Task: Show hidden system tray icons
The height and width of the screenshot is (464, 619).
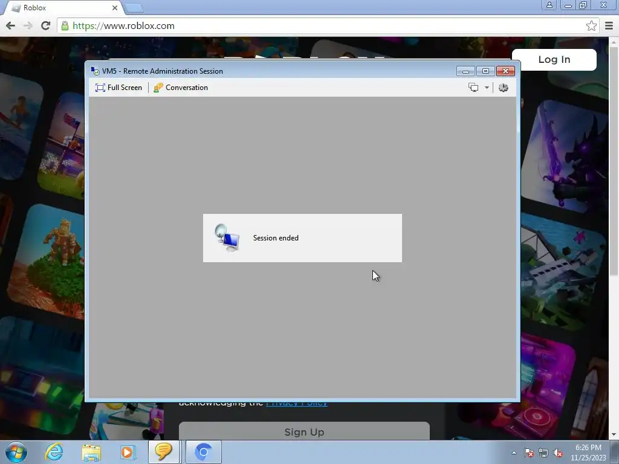Action: [x=514, y=453]
